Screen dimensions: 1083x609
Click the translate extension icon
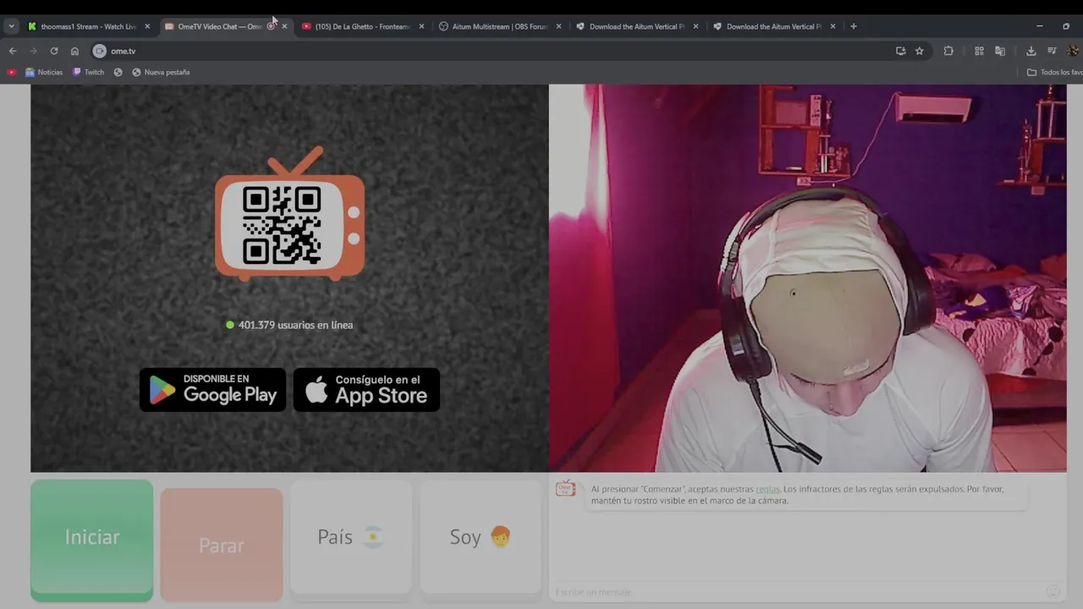click(1000, 51)
